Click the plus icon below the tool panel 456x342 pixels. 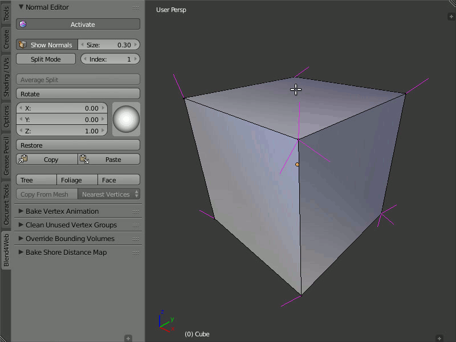(x=128, y=338)
